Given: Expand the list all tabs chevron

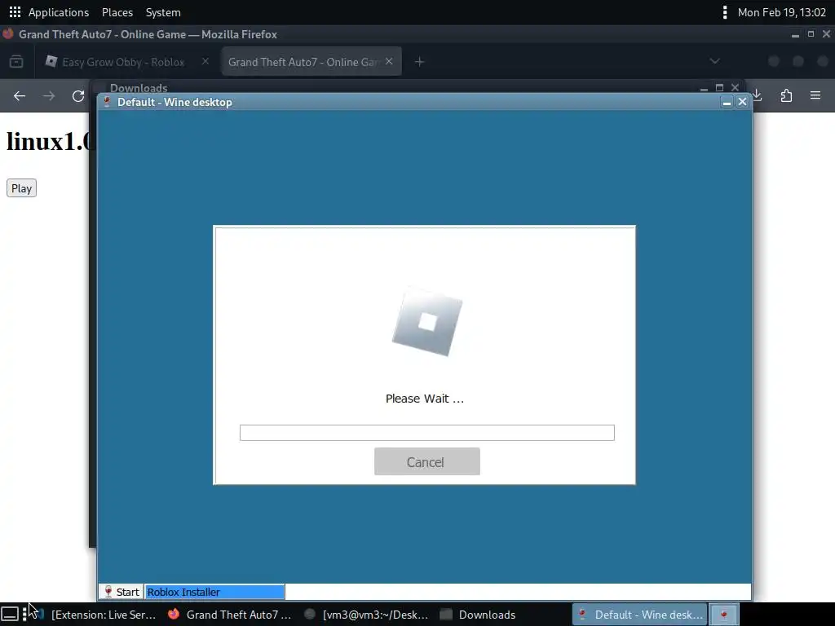Looking at the screenshot, I should (714, 61).
